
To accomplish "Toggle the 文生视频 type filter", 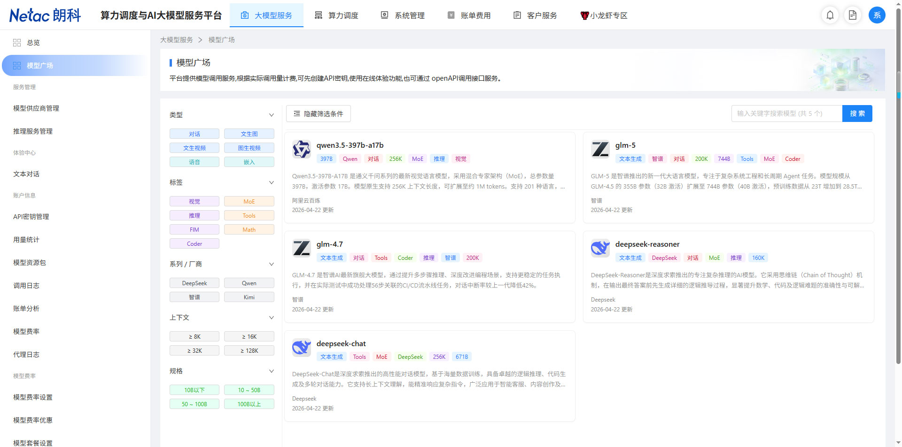I will pyautogui.click(x=194, y=148).
